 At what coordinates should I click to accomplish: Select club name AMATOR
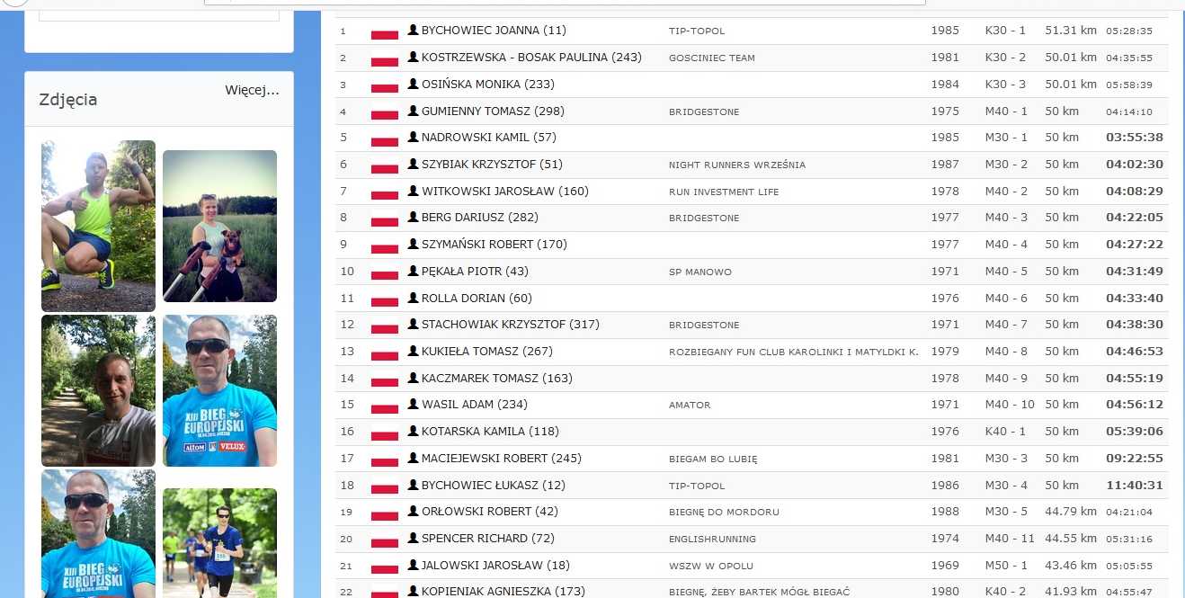690,406
